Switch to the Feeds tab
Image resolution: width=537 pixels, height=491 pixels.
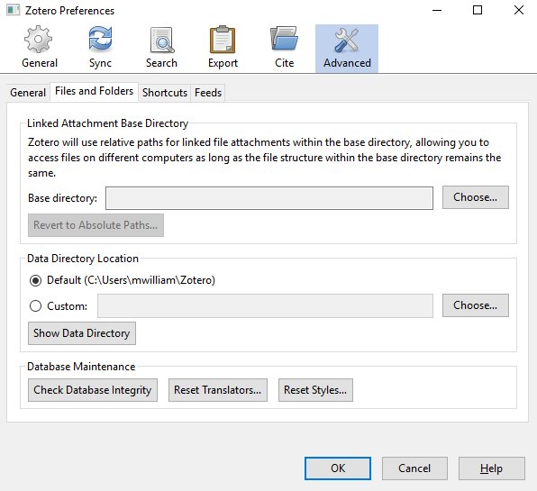point(208,93)
